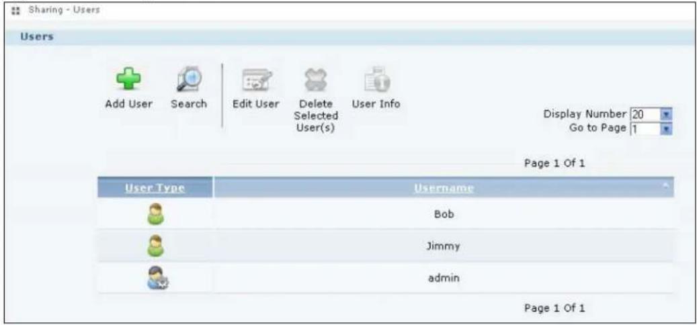Image resolution: width=697 pixels, height=325 pixels.
Task: Click the Sharing - Users title text
Action: click(x=65, y=9)
